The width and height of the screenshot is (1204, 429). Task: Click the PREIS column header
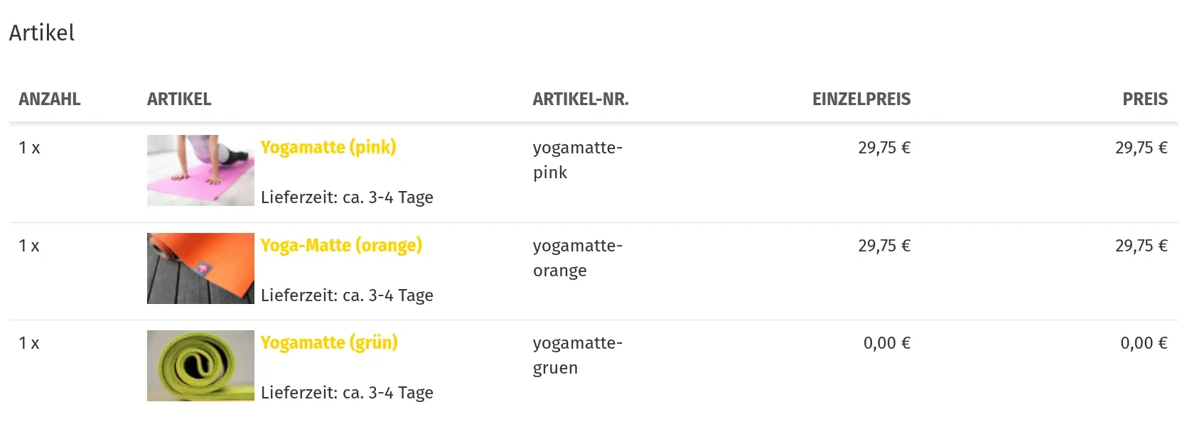tap(1145, 99)
